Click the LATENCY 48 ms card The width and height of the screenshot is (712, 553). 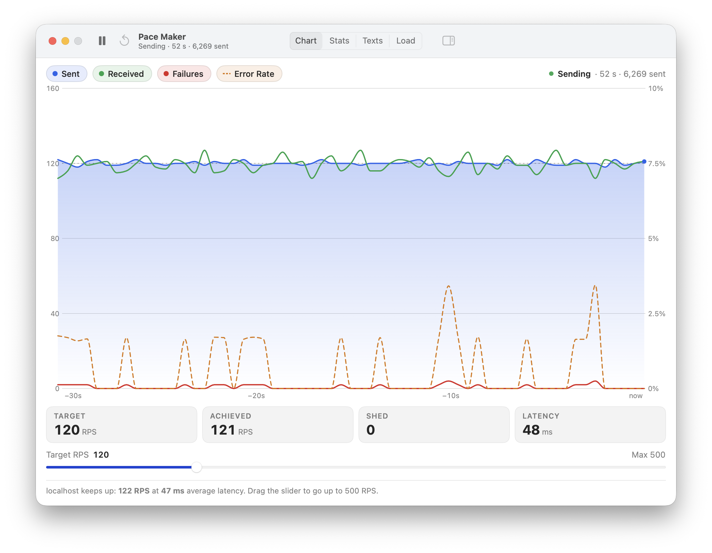pyautogui.click(x=590, y=425)
